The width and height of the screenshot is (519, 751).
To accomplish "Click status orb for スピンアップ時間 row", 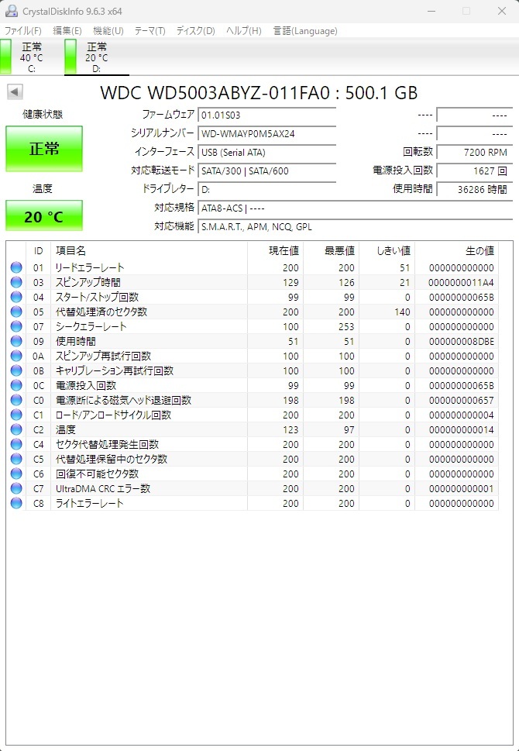I will click(16, 282).
